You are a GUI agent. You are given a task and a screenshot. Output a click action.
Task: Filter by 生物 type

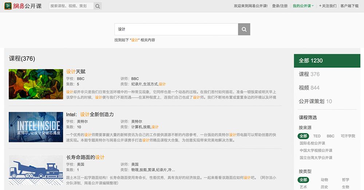pyautogui.click(x=345, y=187)
